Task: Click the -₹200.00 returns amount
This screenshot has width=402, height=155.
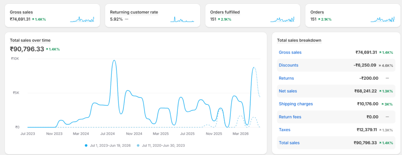Action: click(x=369, y=78)
